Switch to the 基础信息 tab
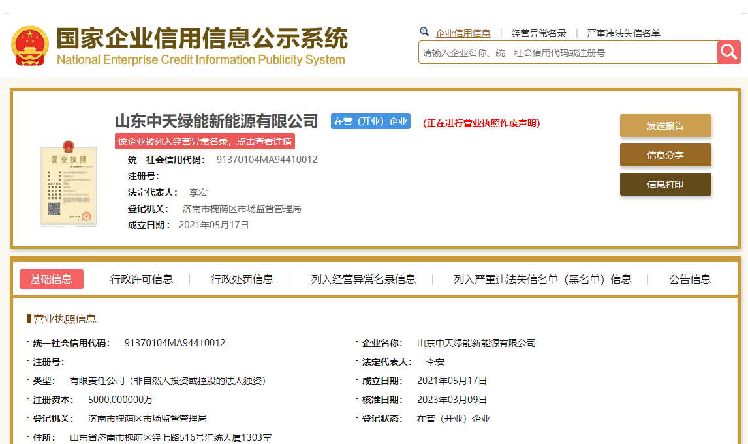The height and width of the screenshot is (444, 748). (x=52, y=279)
